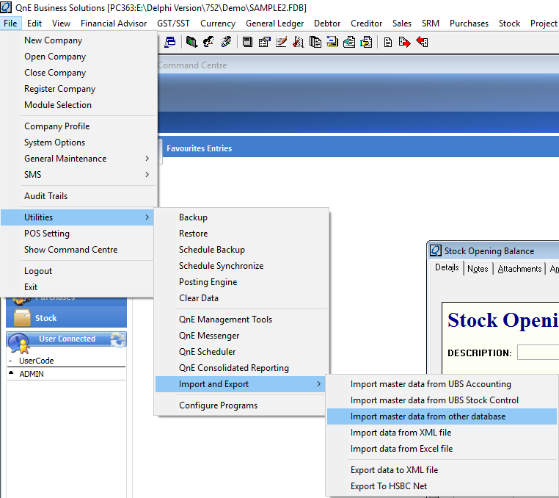Click the notepad with pencil toolbar icon

pyautogui.click(x=281, y=42)
